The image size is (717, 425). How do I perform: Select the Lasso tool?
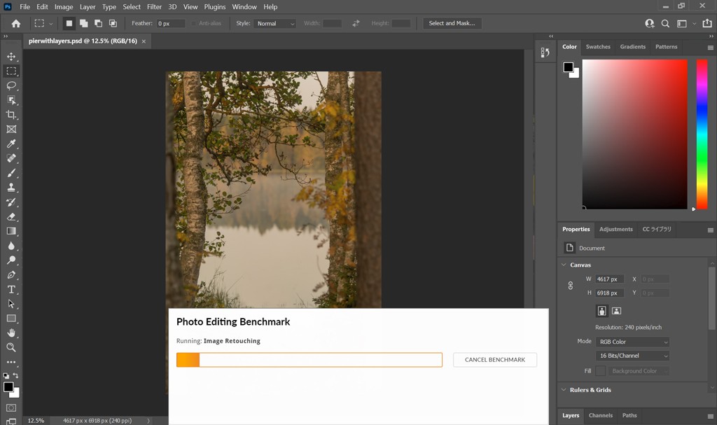(11, 85)
